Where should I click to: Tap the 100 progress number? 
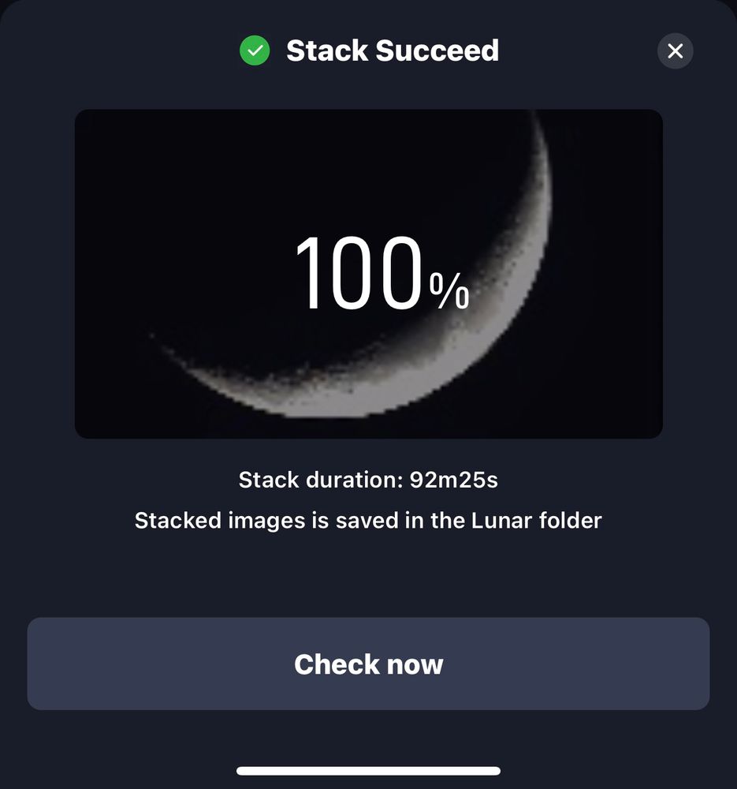point(359,274)
